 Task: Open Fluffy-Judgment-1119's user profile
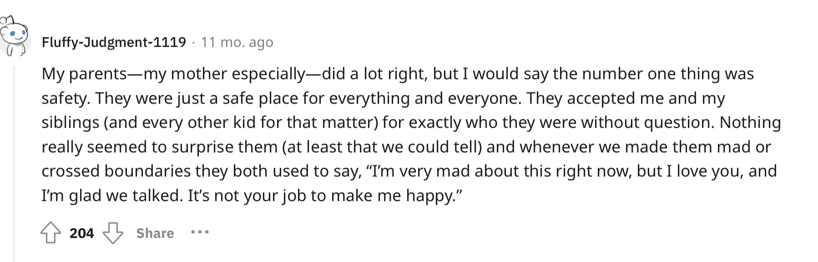pyautogui.click(x=114, y=42)
